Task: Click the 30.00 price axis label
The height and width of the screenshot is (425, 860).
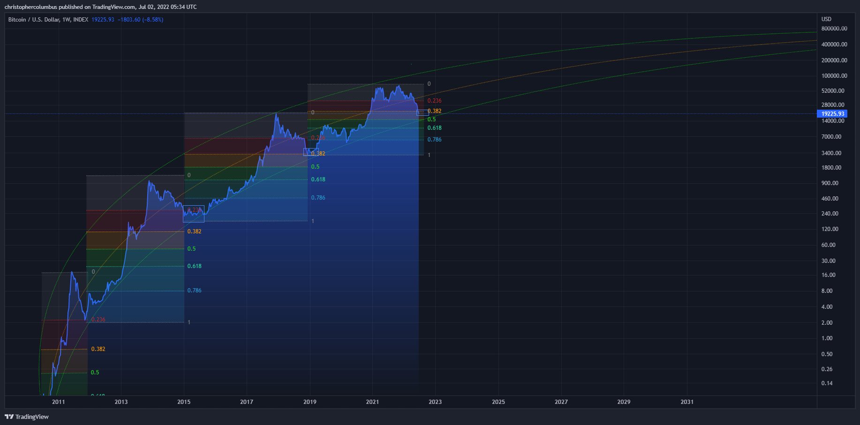Action: coord(829,261)
